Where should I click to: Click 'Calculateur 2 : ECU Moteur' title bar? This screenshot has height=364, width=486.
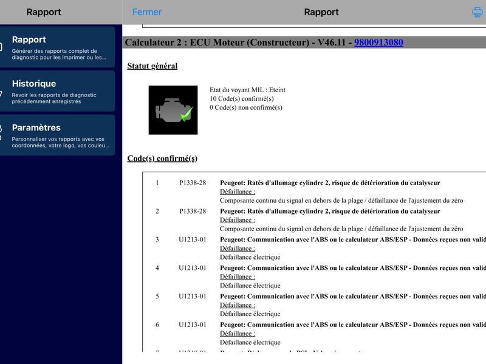click(x=304, y=42)
